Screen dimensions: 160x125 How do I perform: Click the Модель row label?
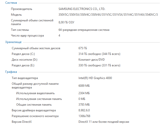[x=16, y=15]
